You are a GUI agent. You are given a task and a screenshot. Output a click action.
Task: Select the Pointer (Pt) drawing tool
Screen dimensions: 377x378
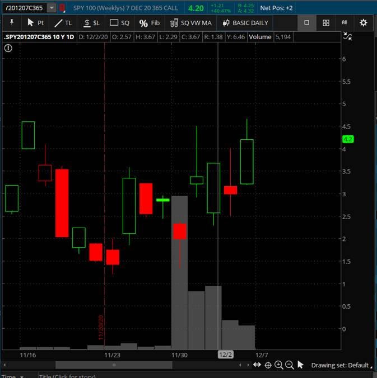[x=35, y=23]
